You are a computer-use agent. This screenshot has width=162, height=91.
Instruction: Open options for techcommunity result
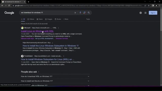(x=52, y=43)
